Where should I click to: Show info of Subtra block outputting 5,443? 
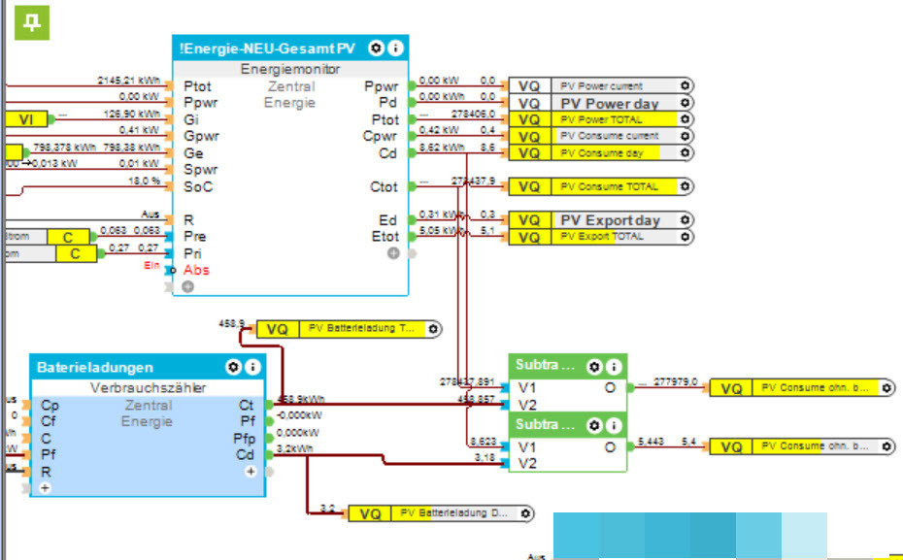click(614, 426)
